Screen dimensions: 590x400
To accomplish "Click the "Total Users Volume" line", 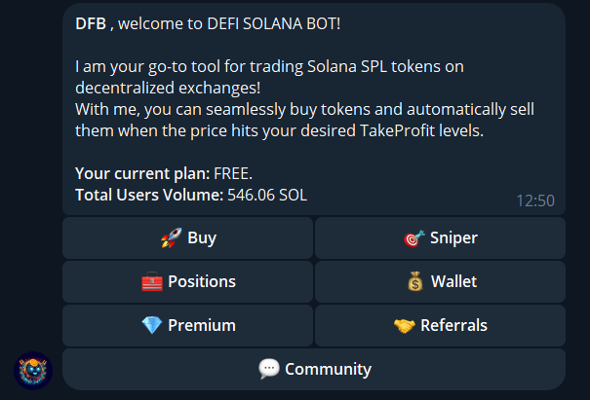I will (190, 195).
